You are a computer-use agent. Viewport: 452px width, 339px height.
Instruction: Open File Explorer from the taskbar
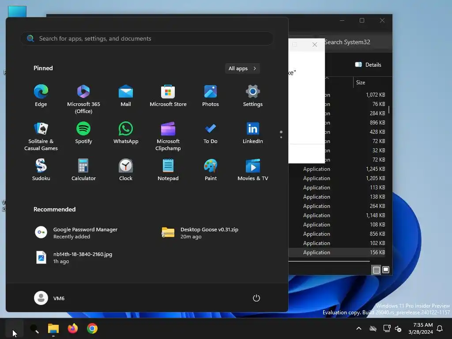pos(53,328)
